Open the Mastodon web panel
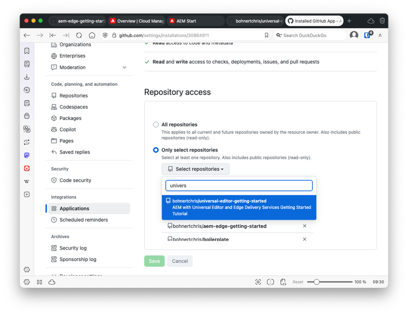This screenshot has width=408, height=314. click(x=27, y=155)
